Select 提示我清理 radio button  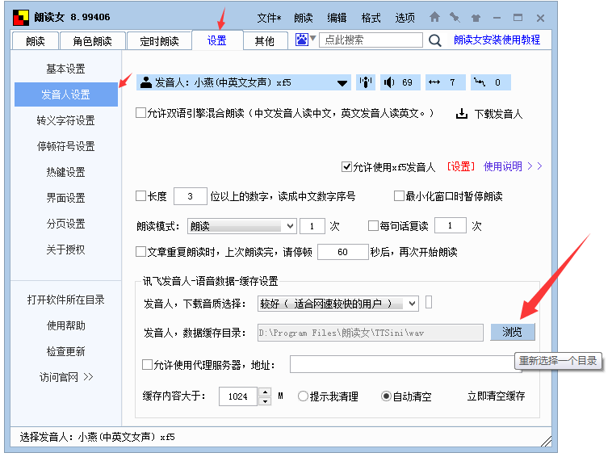(x=303, y=396)
